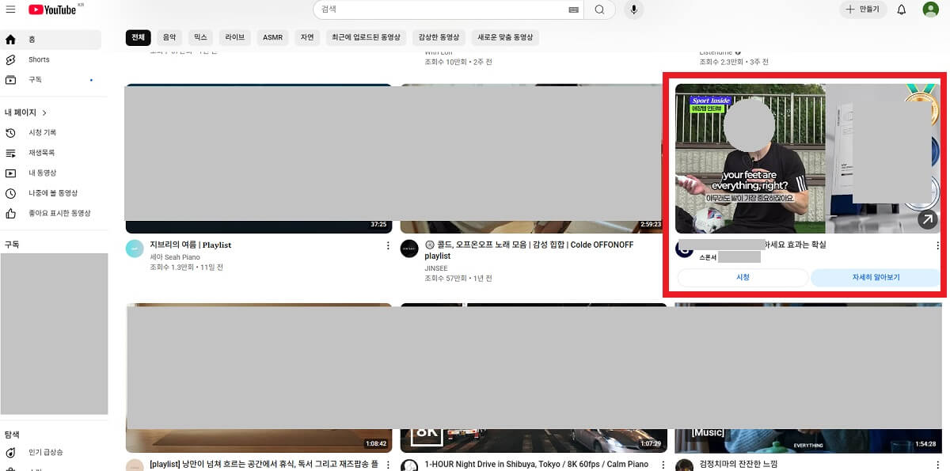Switch to the ASMR filter chip

272,37
